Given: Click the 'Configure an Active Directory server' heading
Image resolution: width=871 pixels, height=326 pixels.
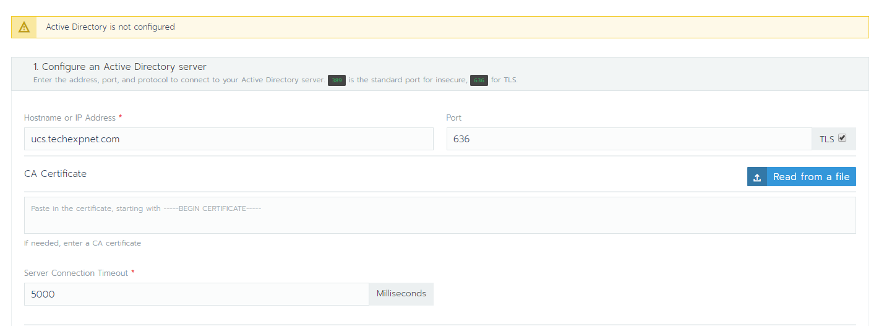Looking at the screenshot, I should (x=120, y=67).
